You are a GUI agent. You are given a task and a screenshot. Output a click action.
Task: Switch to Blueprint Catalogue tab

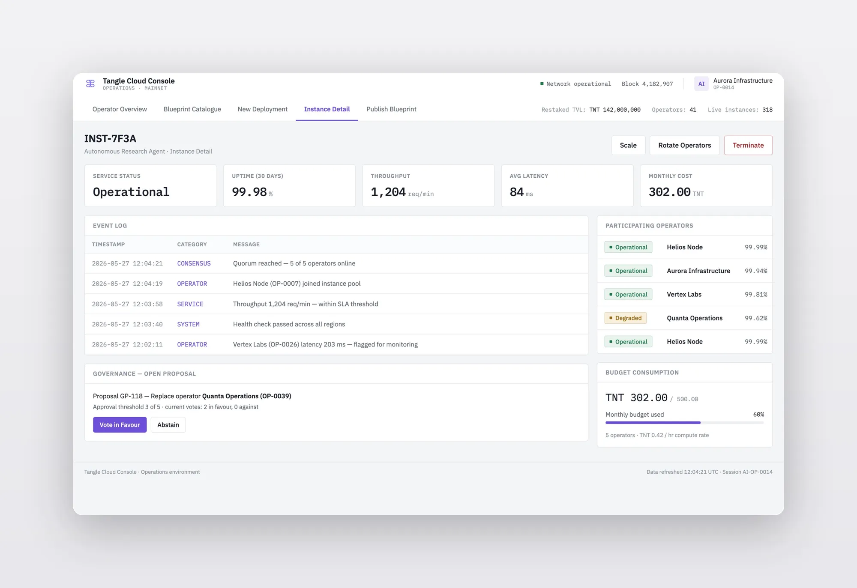coord(192,109)
